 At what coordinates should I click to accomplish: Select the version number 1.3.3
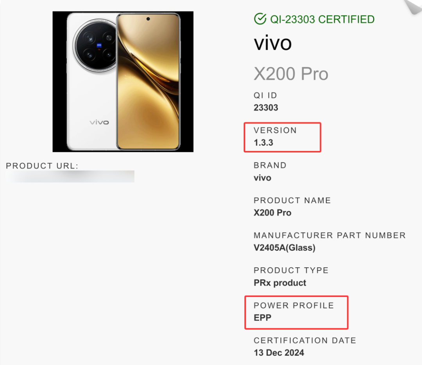[x=263, y=143]
